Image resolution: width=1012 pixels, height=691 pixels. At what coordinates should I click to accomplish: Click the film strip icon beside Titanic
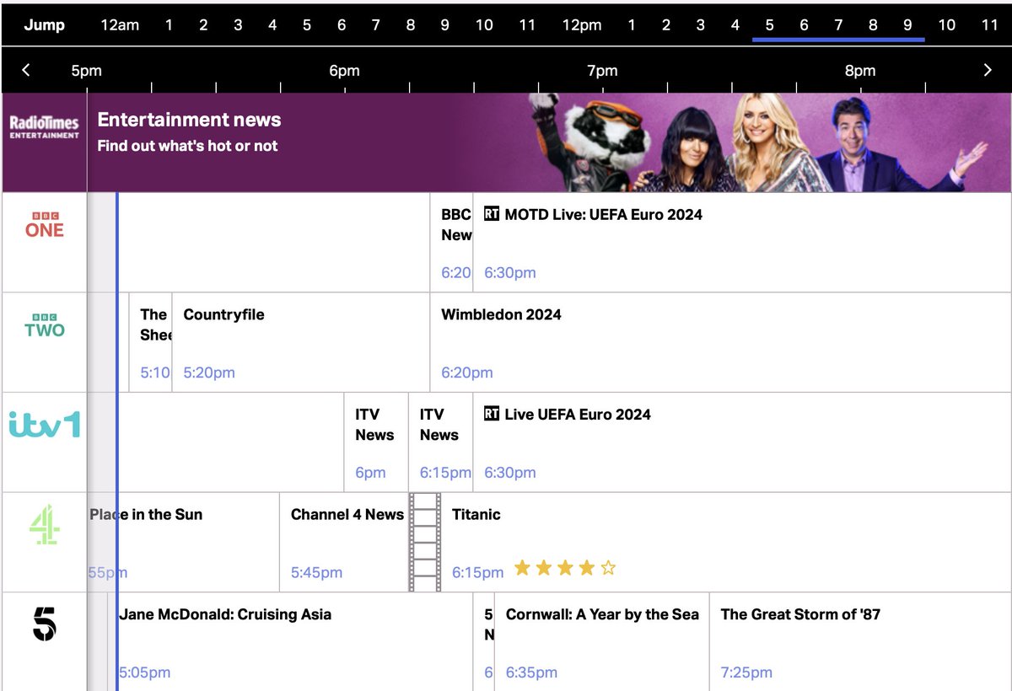point(425,542)
